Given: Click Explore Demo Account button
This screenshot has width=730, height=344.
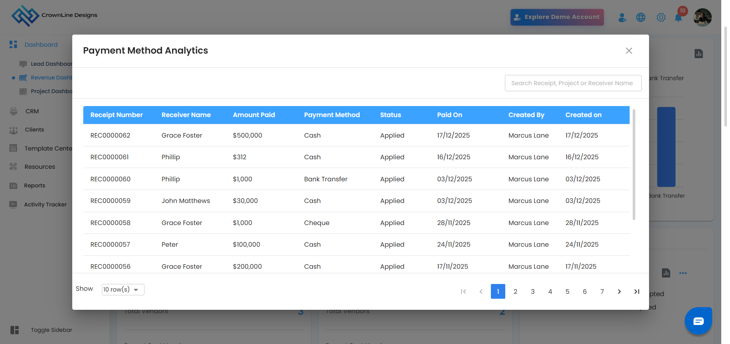Looking at the screenshot, I should coord(557,17).
